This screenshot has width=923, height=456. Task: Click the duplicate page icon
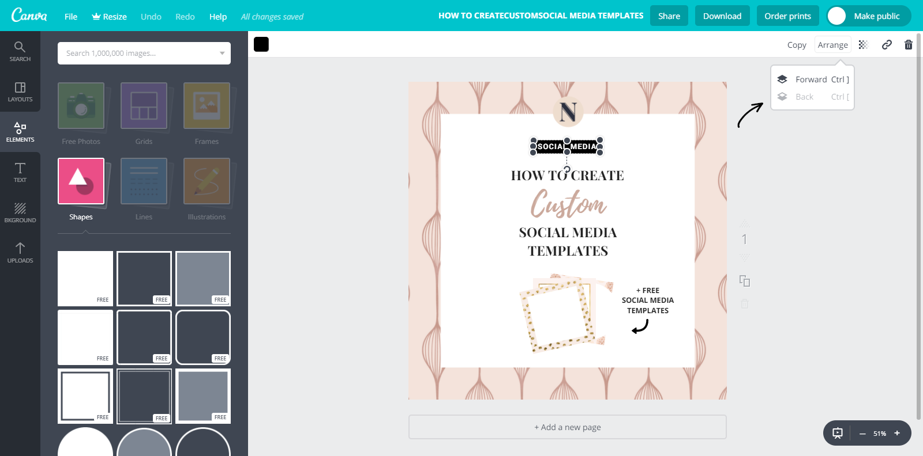pos(745,281)
